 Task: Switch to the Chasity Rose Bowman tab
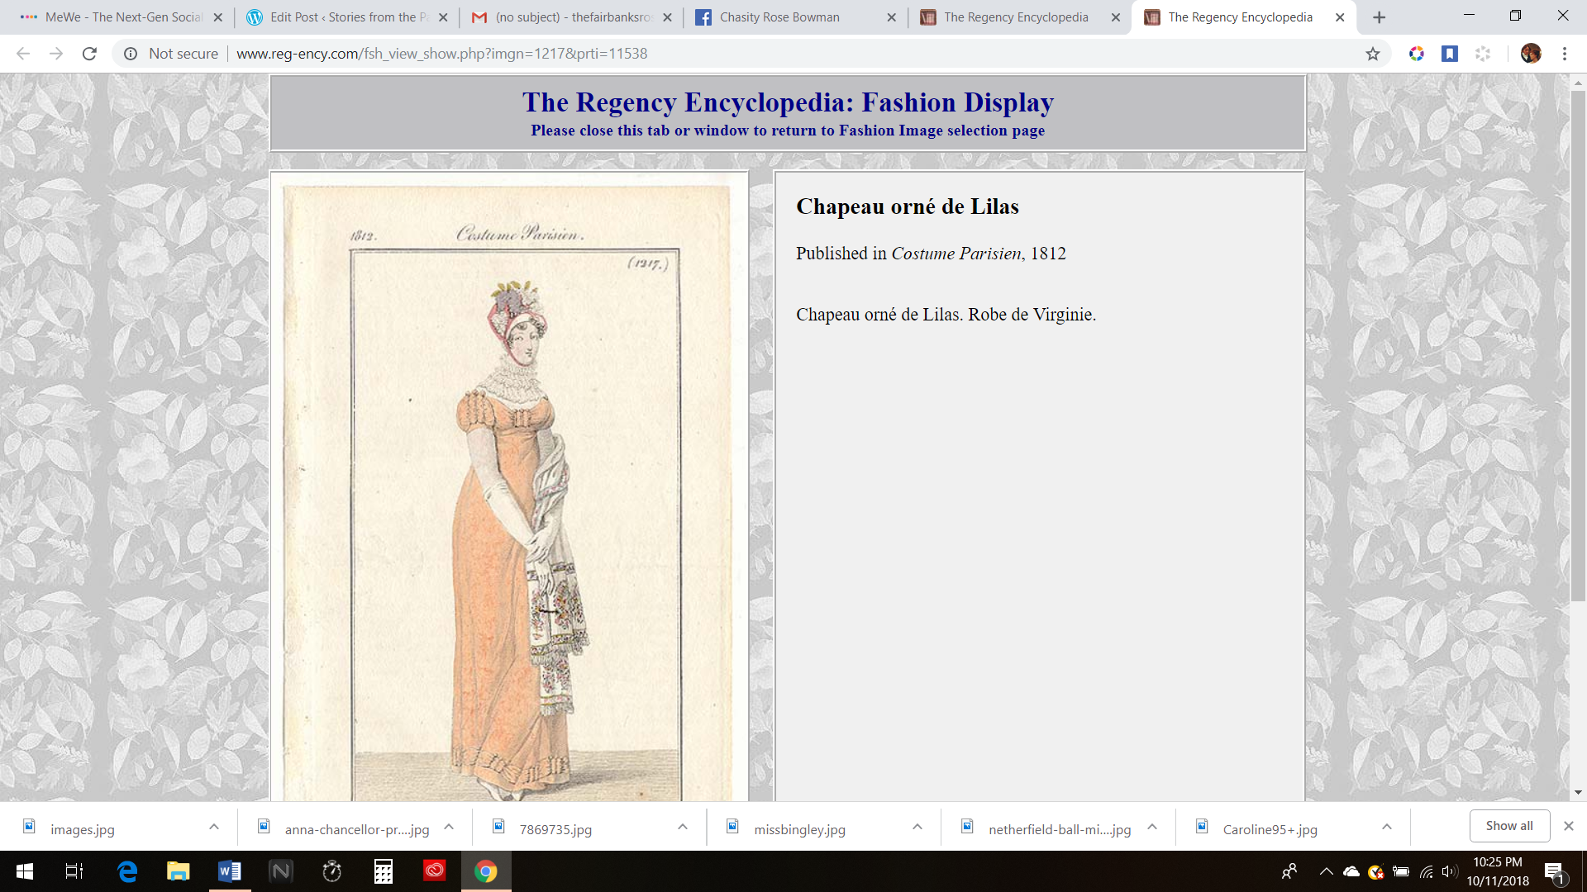pos(779,17)
